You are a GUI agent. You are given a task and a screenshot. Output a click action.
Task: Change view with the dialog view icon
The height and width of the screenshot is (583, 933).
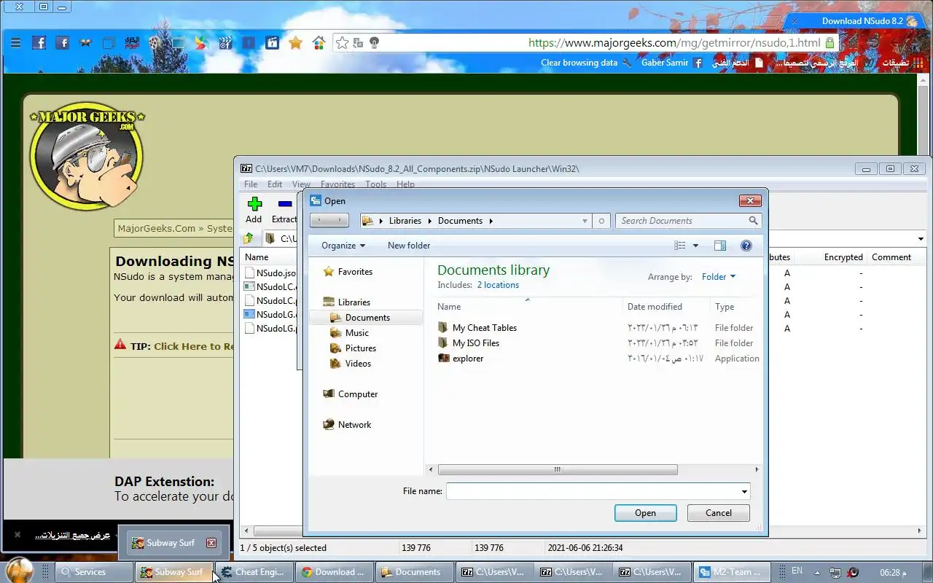(680, 246)
